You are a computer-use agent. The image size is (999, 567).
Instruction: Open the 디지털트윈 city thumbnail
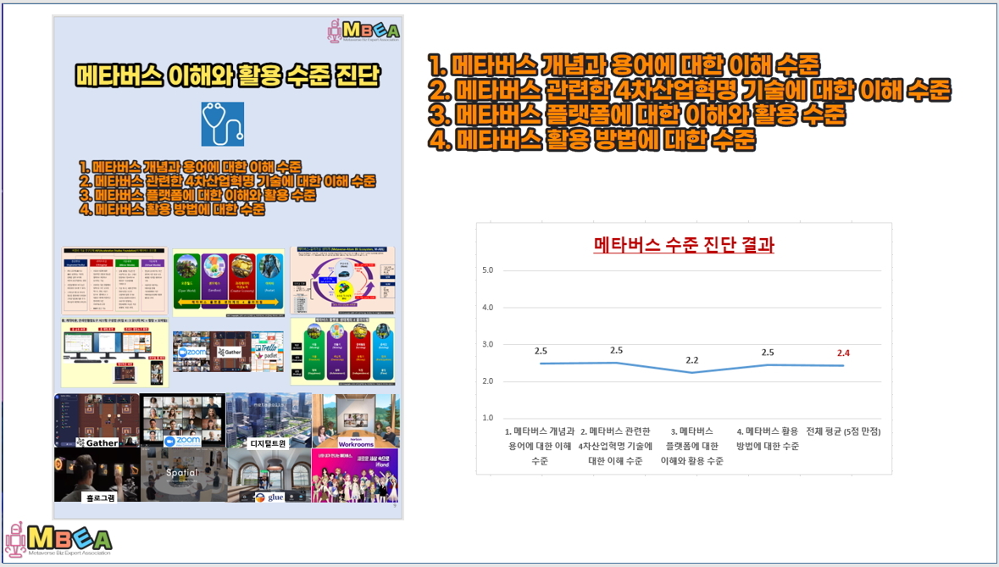tap(269, 420)
